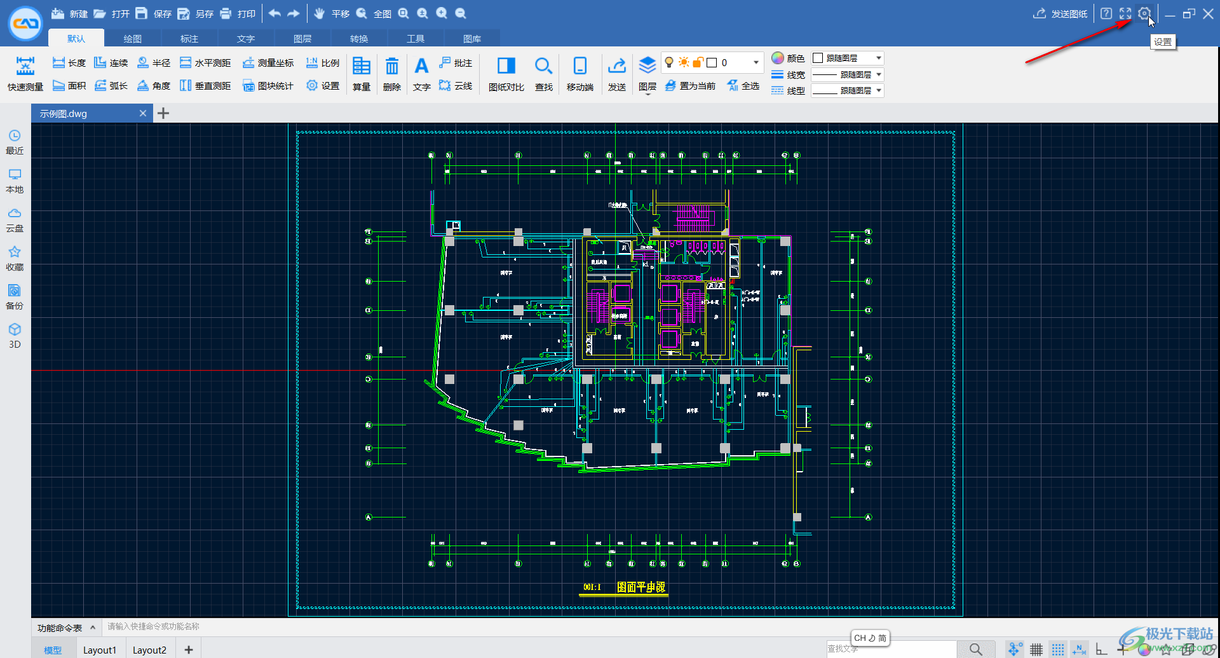Click the 比例 scale tool

click(x=323, y=62)
